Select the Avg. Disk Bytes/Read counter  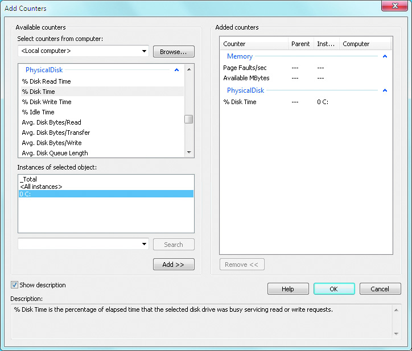[x=102, y=122]
